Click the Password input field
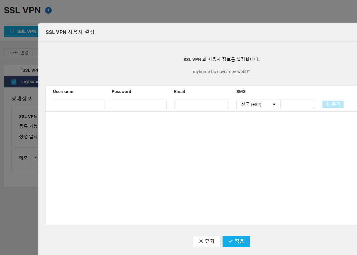 [139, 104]
